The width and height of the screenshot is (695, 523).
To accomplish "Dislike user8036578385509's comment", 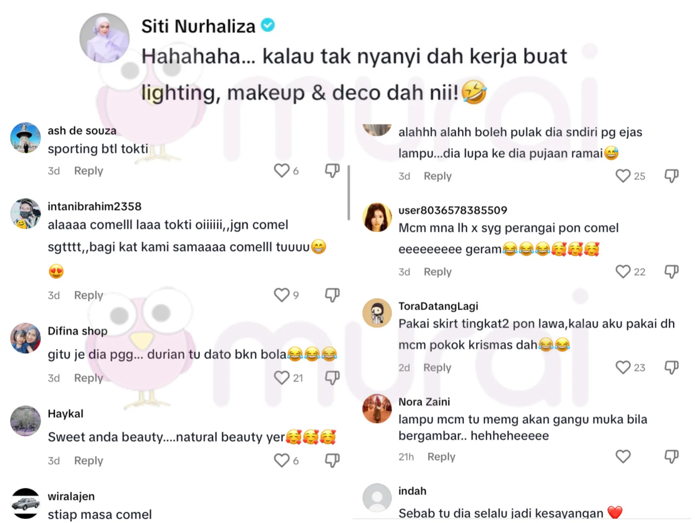I will tap(671, 272).
